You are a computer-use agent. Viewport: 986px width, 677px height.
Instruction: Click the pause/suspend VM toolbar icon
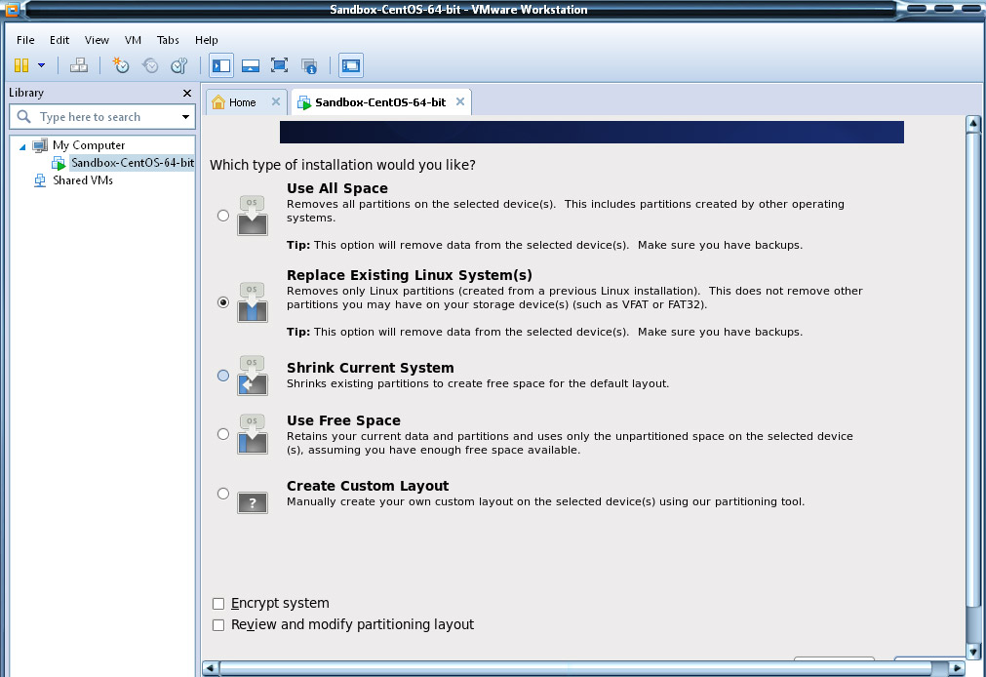click(21, 65)
